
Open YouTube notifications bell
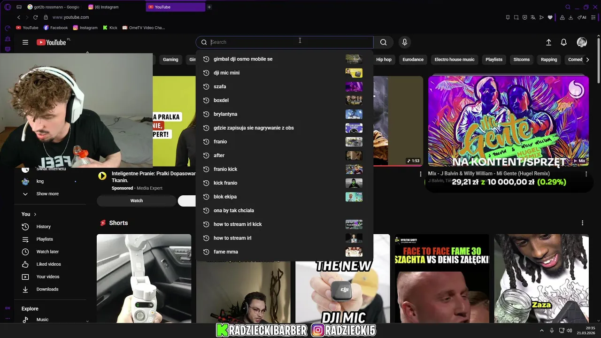[564, 42]
